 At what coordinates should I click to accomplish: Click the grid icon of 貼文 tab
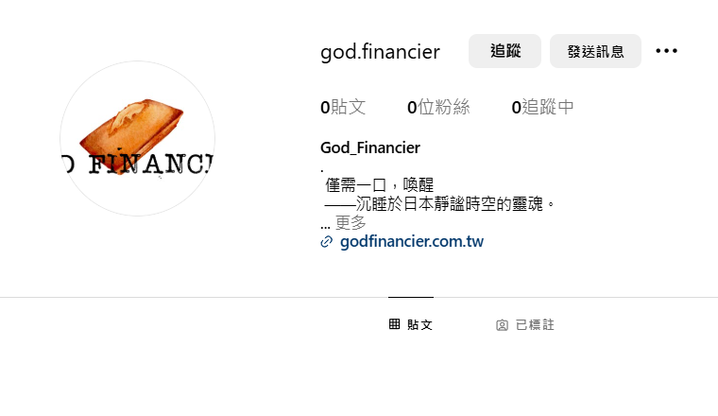394,324
